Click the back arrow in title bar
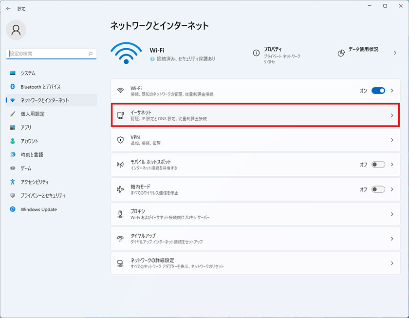 [x=8, y=8]
